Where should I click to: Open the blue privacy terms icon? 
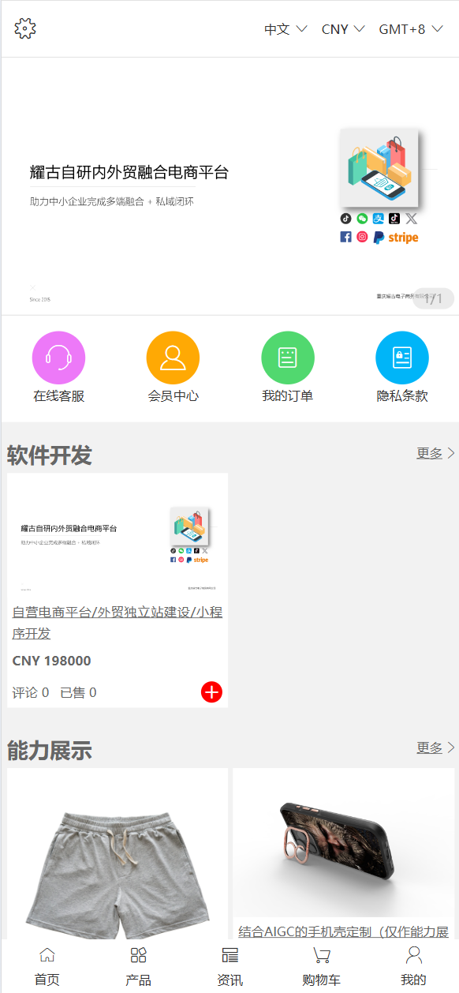pos(402,358)
